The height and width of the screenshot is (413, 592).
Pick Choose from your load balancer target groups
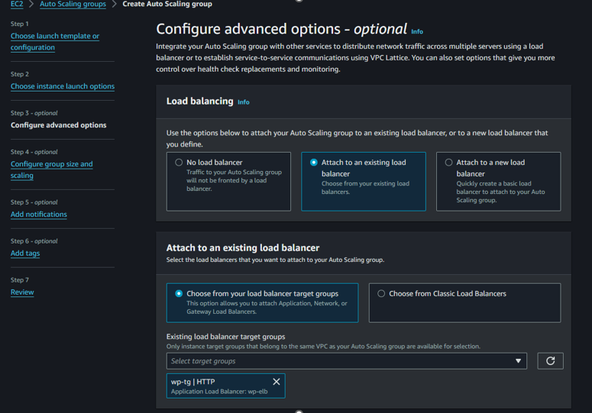coord(179,294)
